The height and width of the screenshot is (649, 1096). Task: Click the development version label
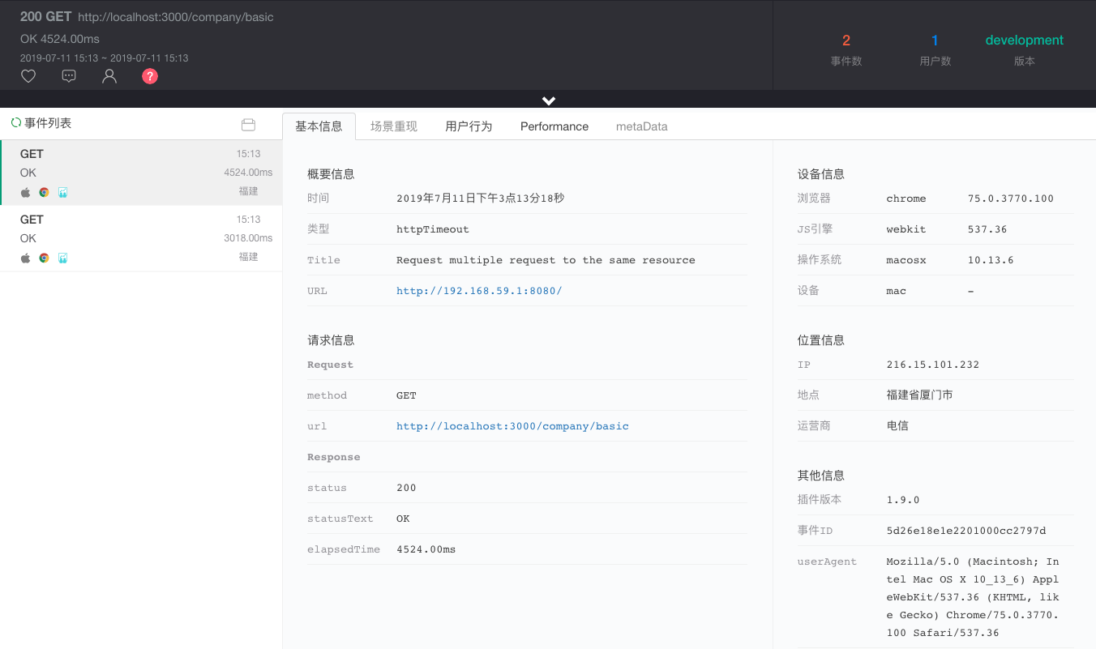point(1025,41)
